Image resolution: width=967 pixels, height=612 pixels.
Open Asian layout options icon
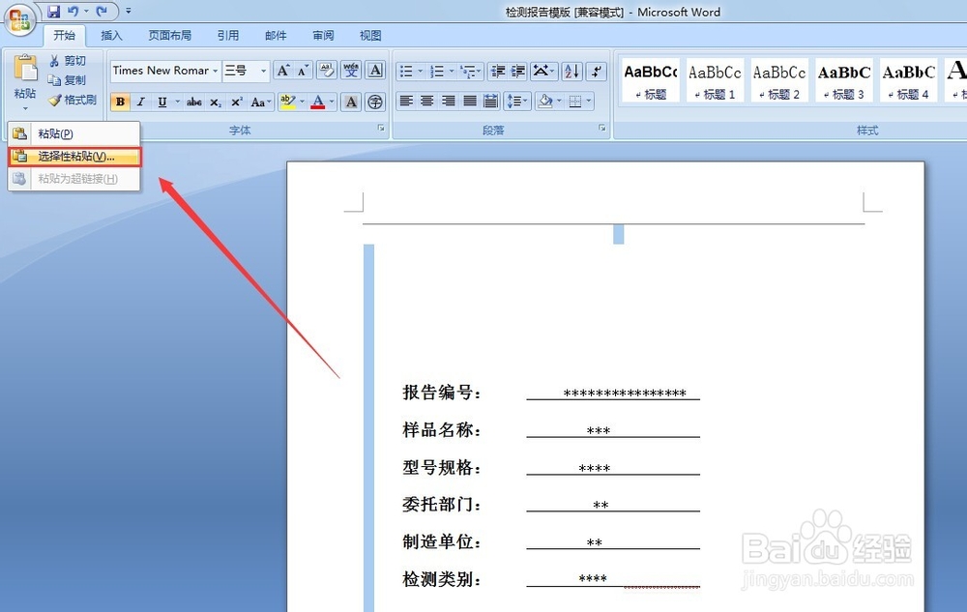543,72
